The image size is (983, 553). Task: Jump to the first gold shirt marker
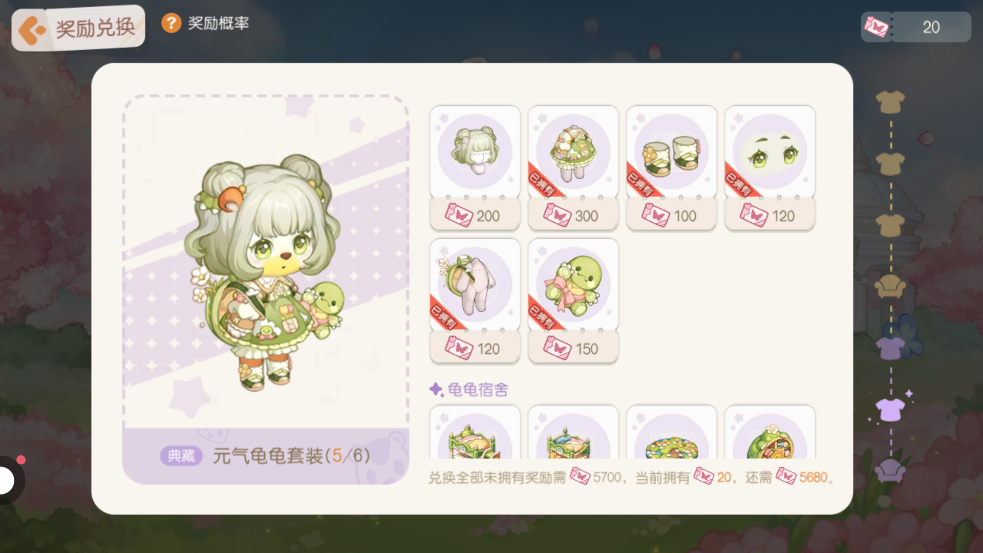(890, 102)
